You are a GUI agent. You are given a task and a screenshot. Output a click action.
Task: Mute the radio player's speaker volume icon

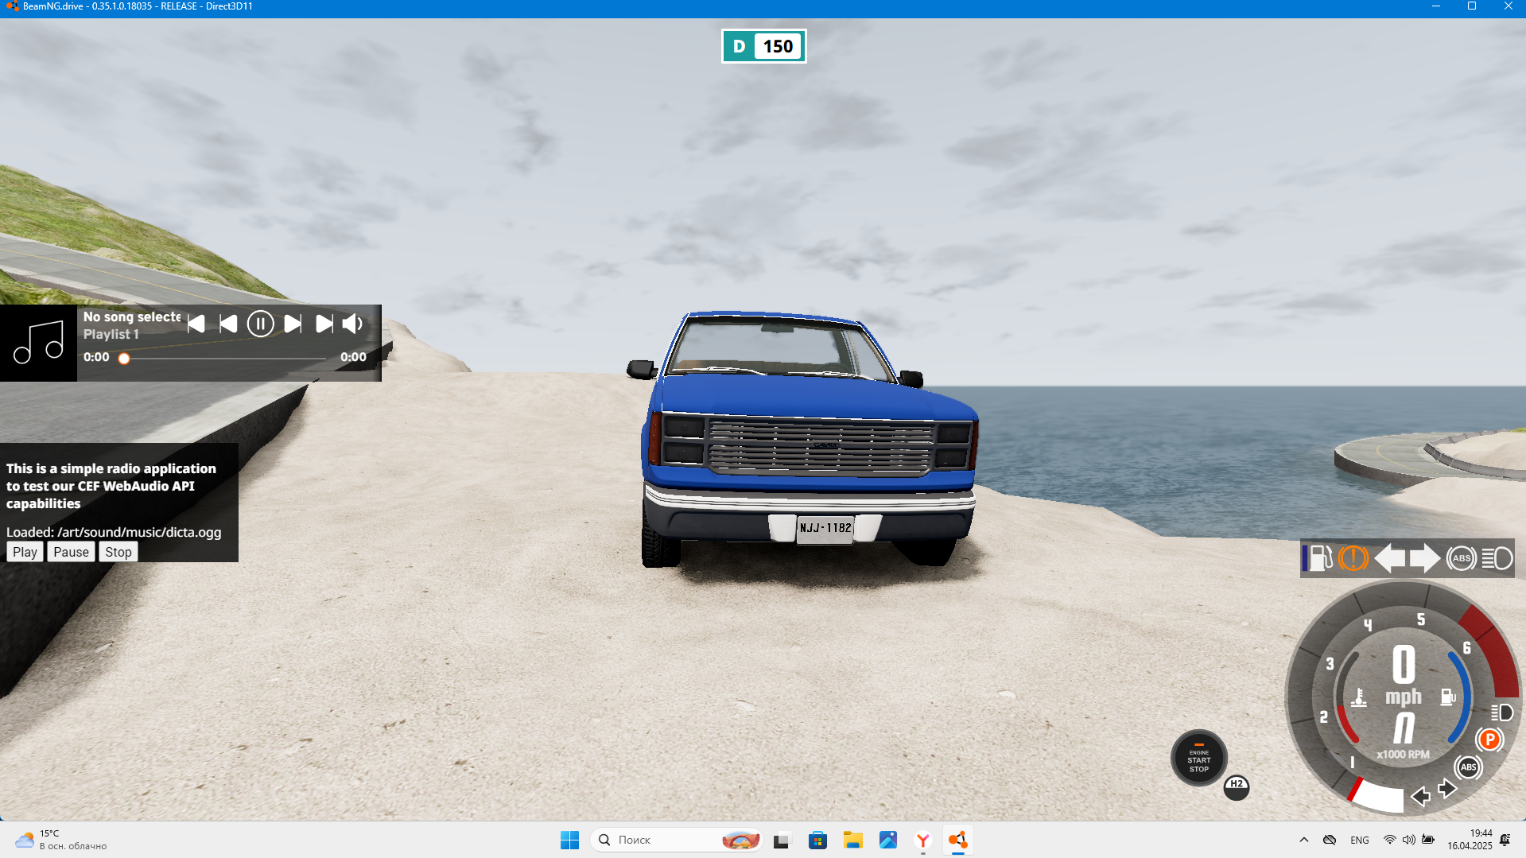pos(352,324)
